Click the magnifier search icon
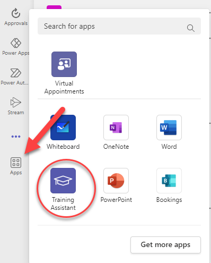 click(191, 28)
